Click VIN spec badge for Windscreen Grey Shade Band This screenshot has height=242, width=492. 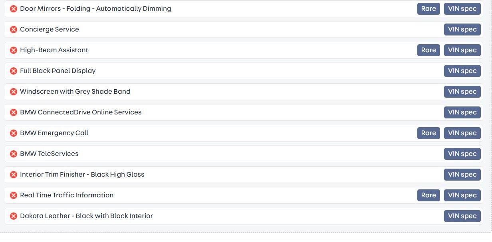[462, 92]
